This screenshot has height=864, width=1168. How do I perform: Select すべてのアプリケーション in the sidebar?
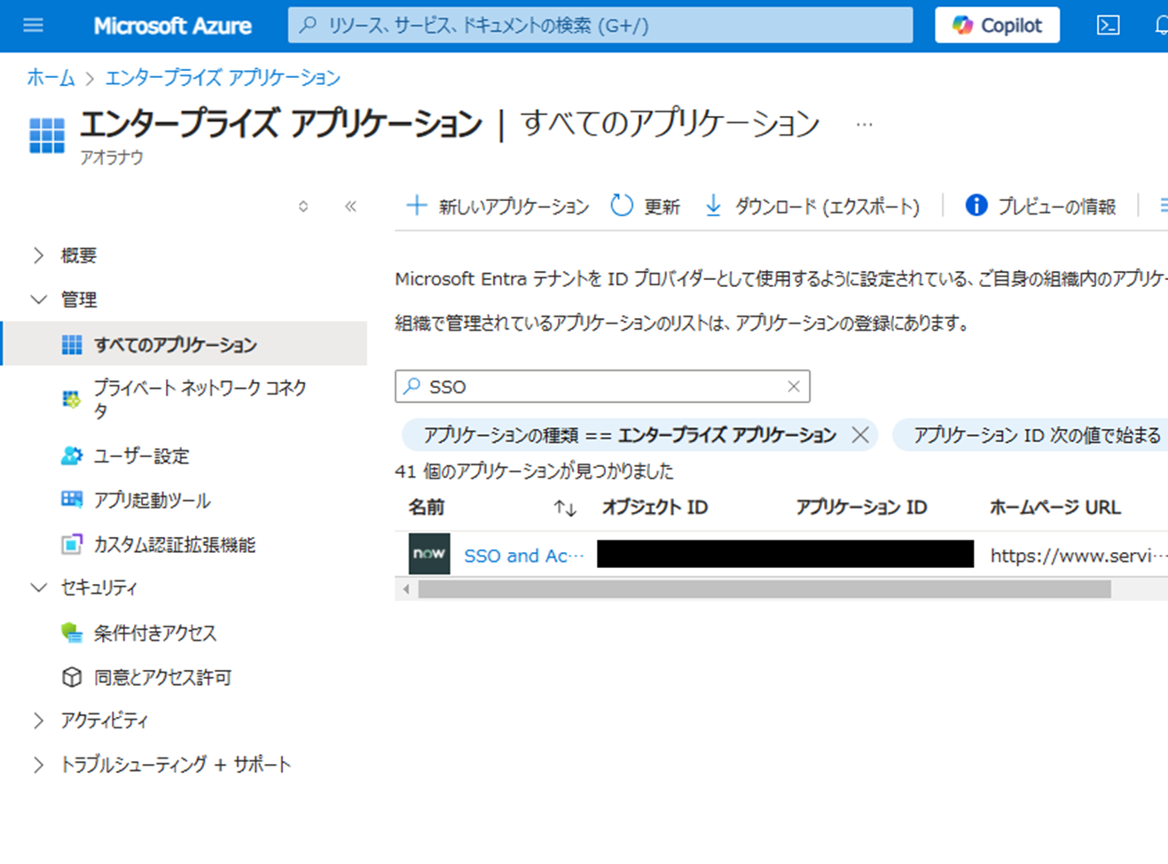tap(184, 344)
